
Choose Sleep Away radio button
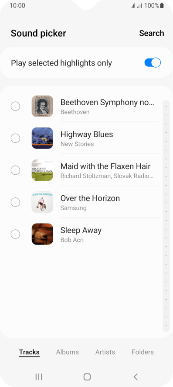pos(15,234)
